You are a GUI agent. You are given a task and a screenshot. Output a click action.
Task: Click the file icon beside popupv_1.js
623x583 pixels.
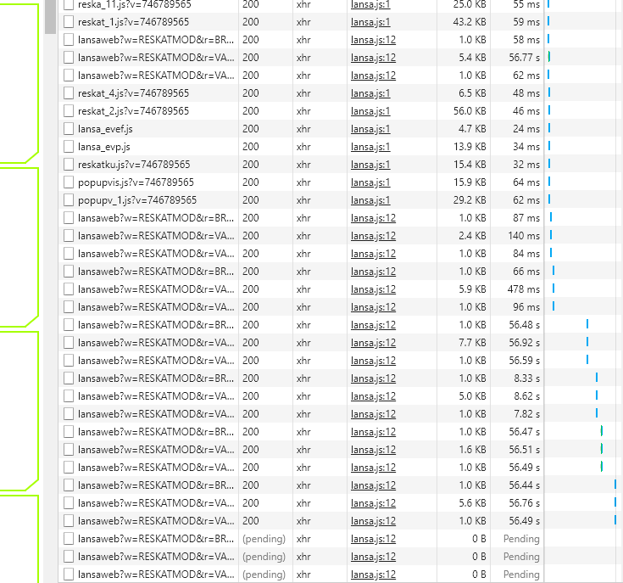[69, 200]
